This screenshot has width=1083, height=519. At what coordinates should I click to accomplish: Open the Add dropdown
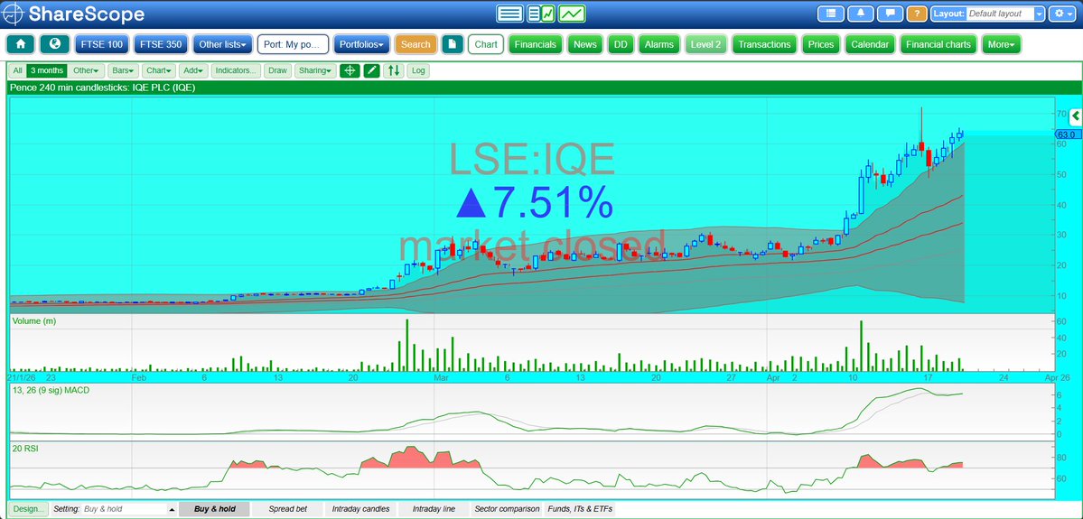coord(192,70)
